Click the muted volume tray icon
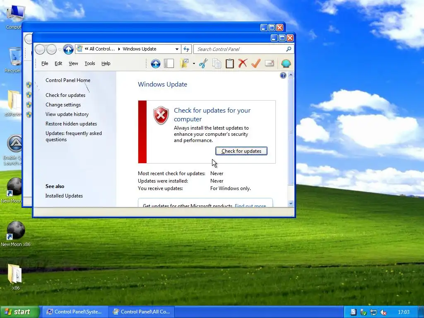 (x=383, y=312)
